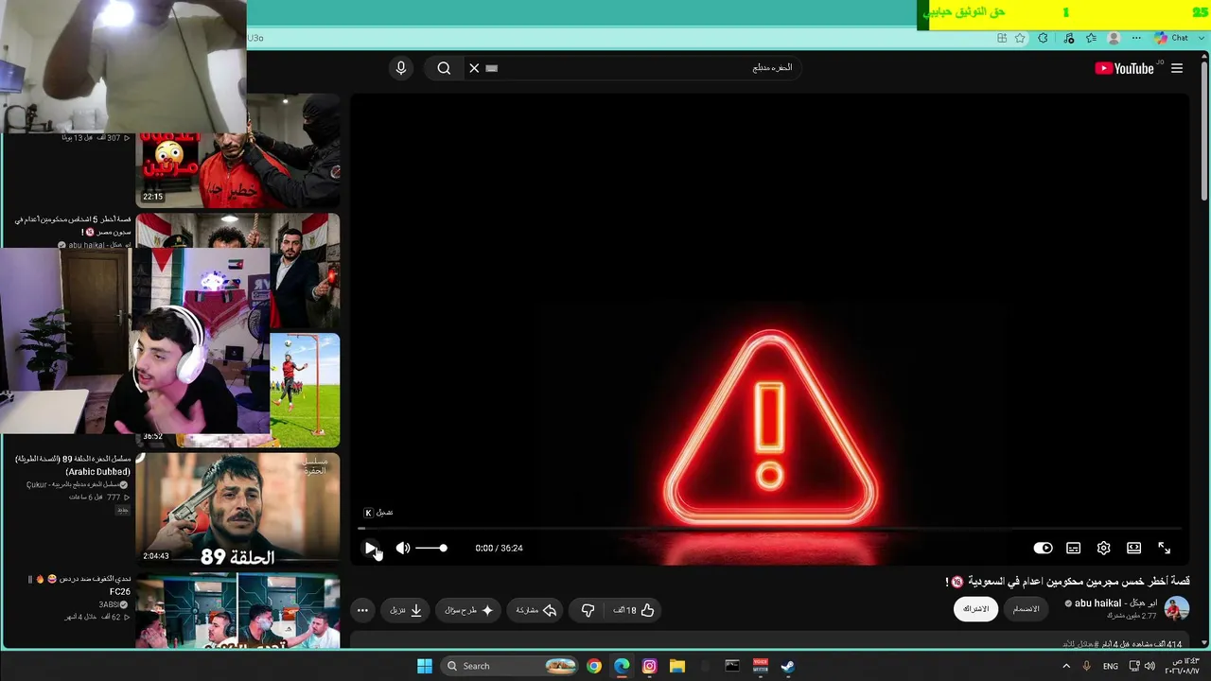Enter fullscreen mode

coord(1164,548)
